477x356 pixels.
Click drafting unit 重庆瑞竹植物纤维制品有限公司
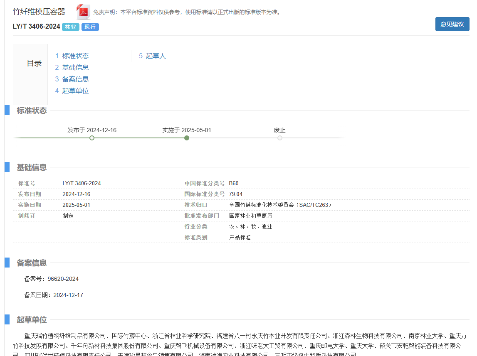[65, 336]
